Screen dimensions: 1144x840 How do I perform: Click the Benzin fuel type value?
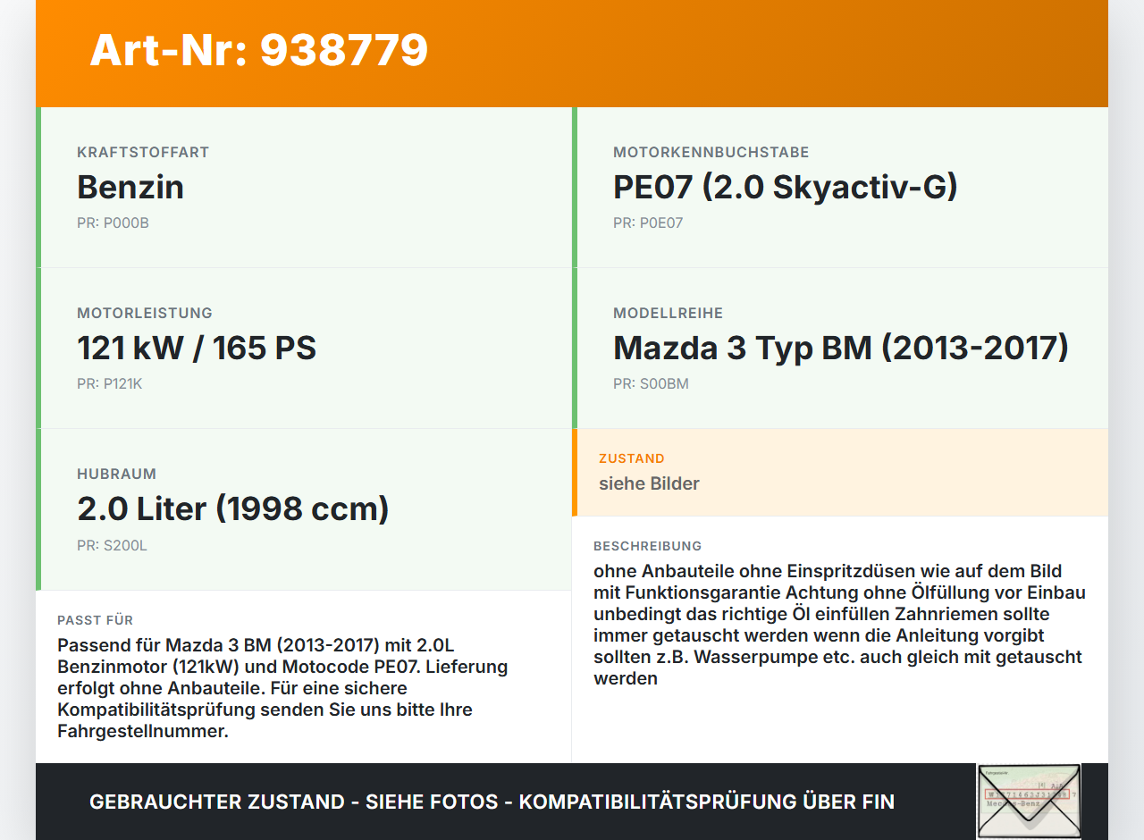[x=130, y=187]
